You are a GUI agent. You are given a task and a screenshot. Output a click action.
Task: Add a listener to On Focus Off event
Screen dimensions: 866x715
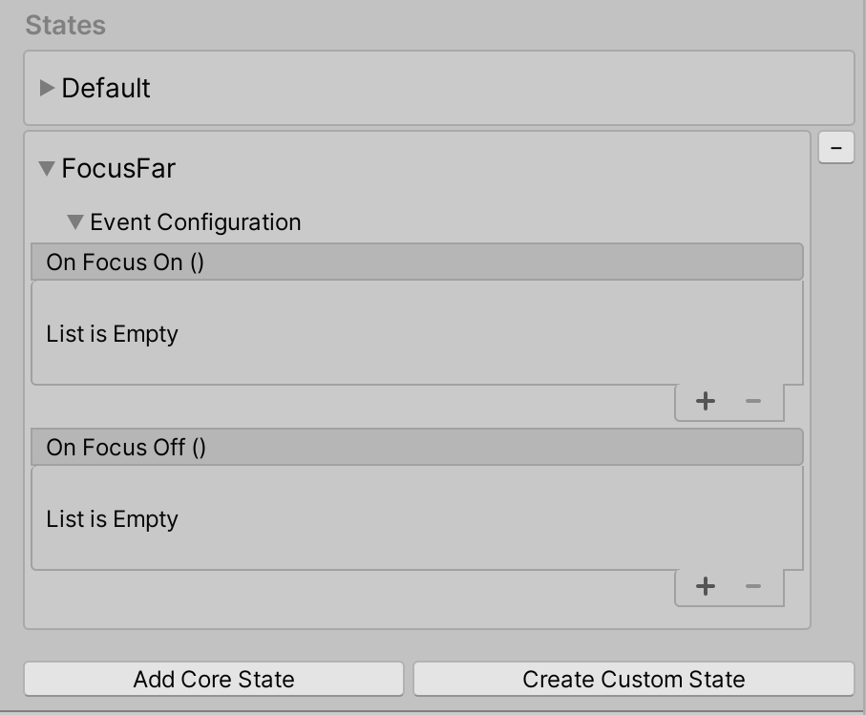(706, 587)
